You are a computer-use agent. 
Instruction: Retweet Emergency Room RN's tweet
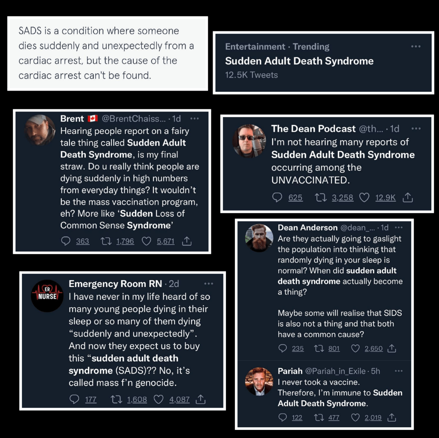(x=117, y=399)
